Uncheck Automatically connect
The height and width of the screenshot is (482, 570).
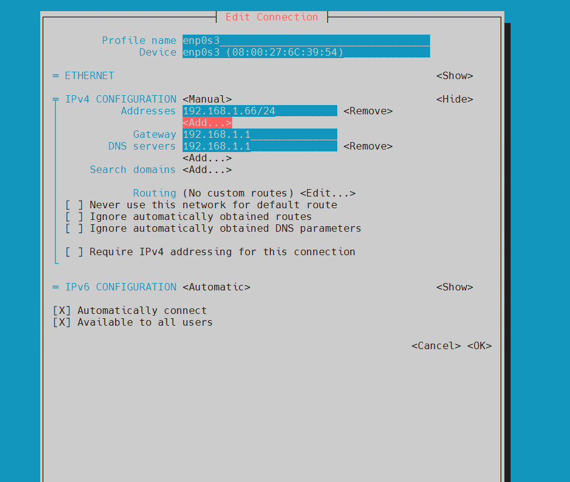(x=62, y=311)
